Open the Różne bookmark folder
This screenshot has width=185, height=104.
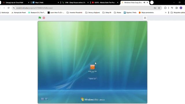point(118,12)
